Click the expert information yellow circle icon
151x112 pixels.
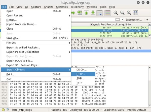(x=3, y=110)
